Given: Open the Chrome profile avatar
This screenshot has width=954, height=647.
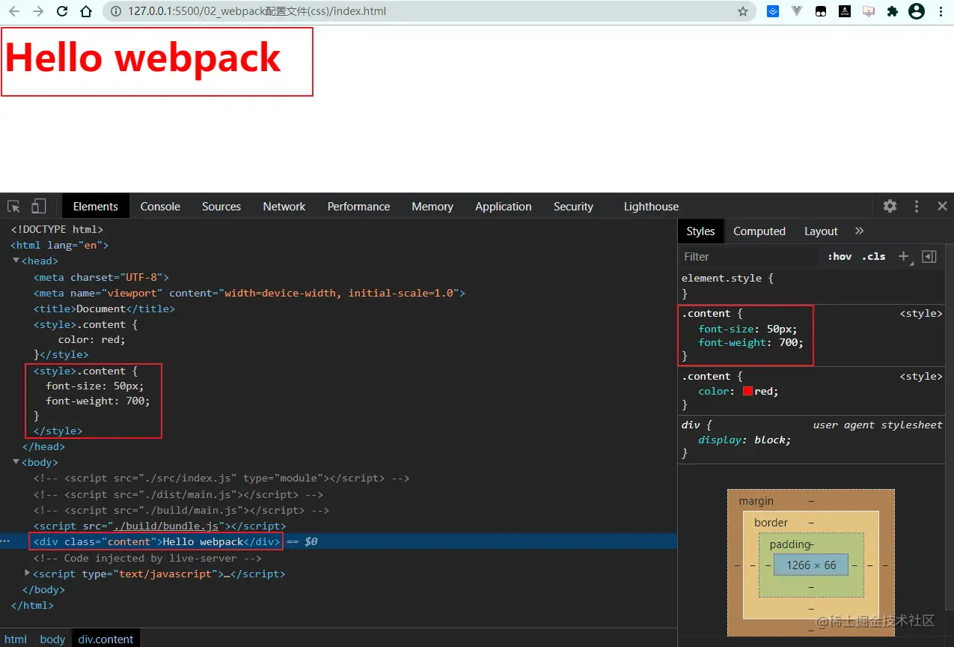Looking at the screenshot, I should coord(917,11).
